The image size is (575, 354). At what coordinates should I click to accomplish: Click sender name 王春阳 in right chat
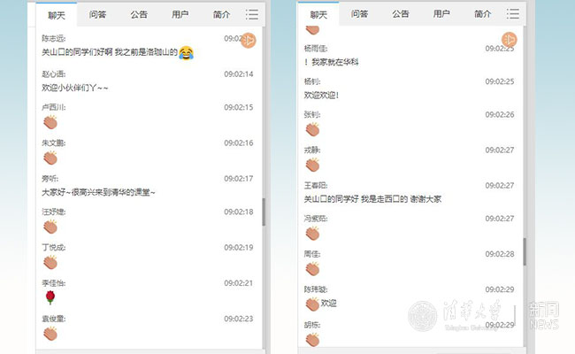click(316, 185)
